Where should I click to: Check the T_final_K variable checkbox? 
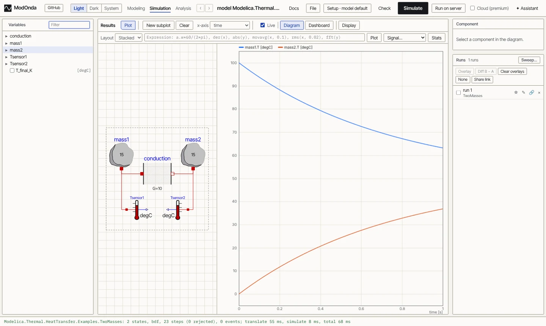(x=12, y=71)
